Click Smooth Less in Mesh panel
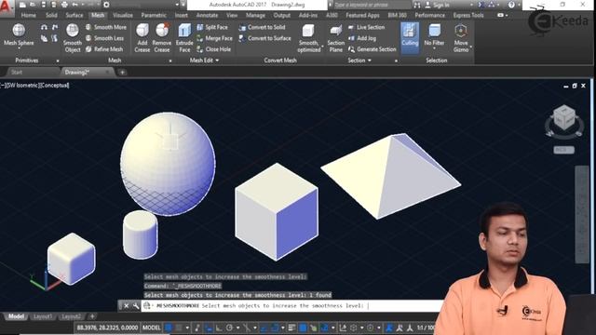The image size is (596, 335). 104,38
